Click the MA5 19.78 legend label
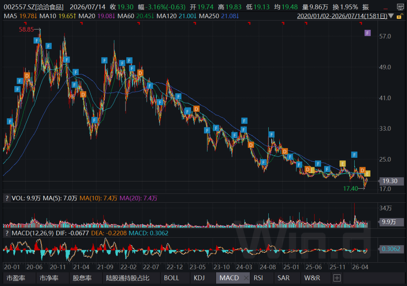The width and height of the screenshot is (407, 286). click(x=20, y=16)
